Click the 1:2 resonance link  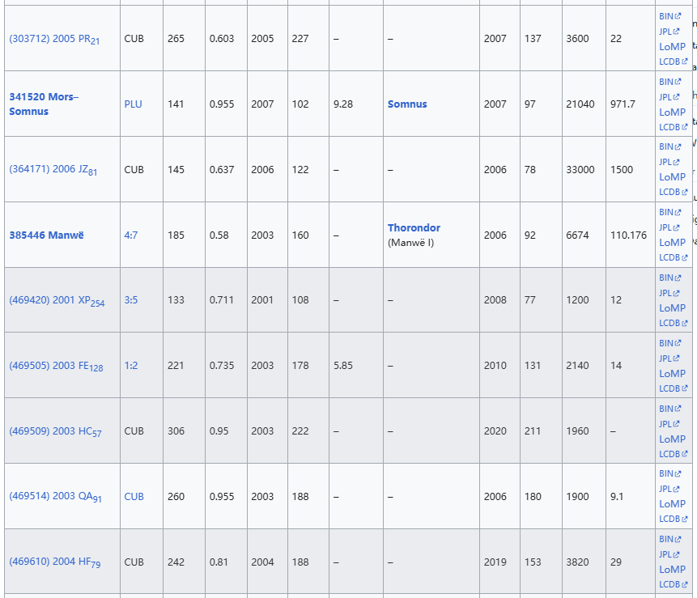tap(131, 366)
